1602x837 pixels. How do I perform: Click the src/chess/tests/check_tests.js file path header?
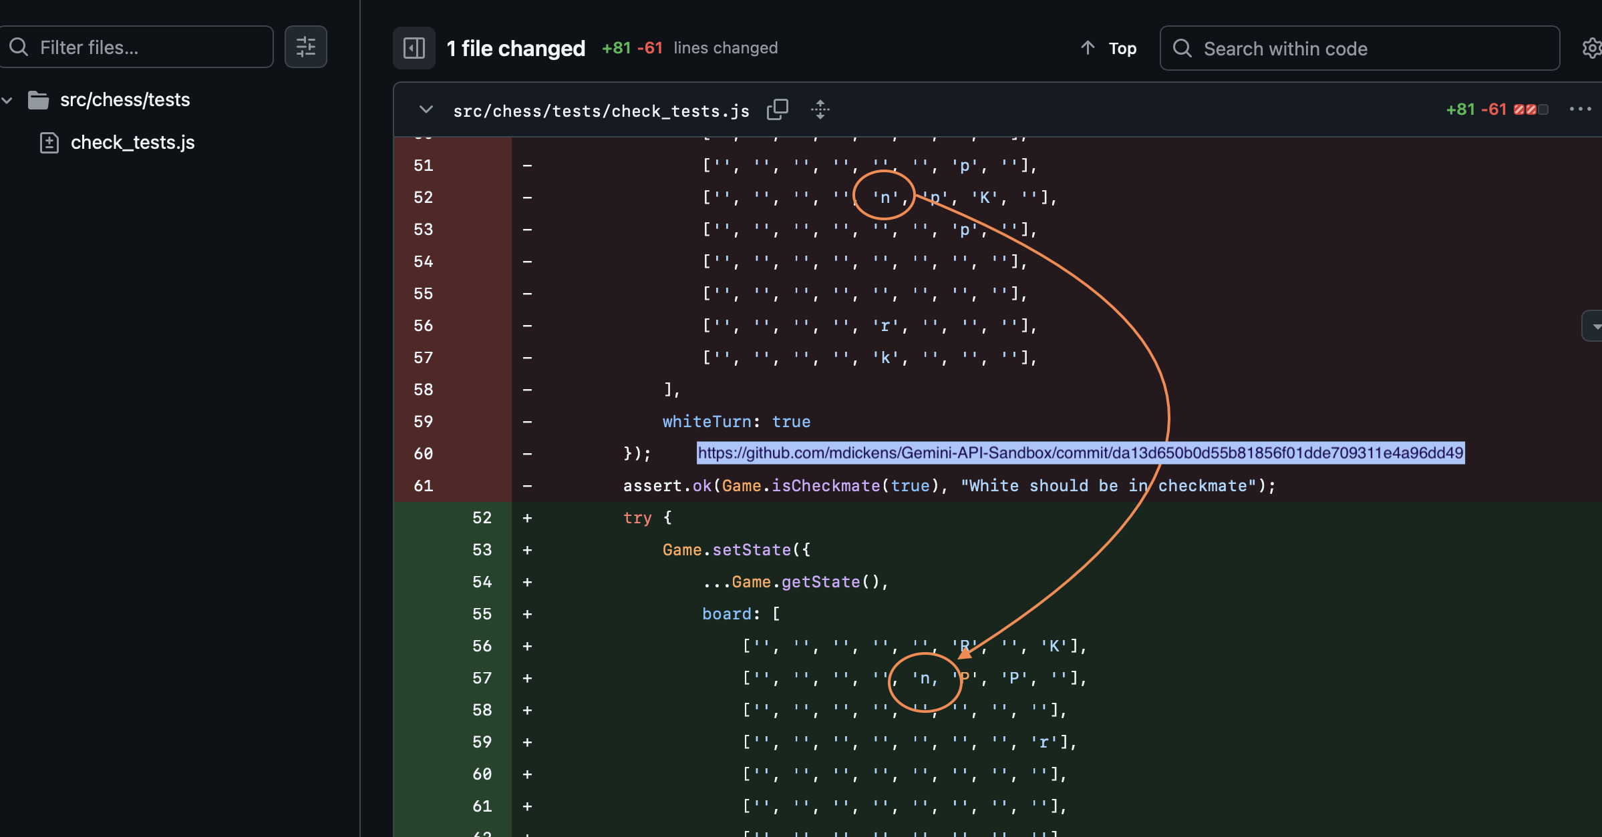(601, 111)
